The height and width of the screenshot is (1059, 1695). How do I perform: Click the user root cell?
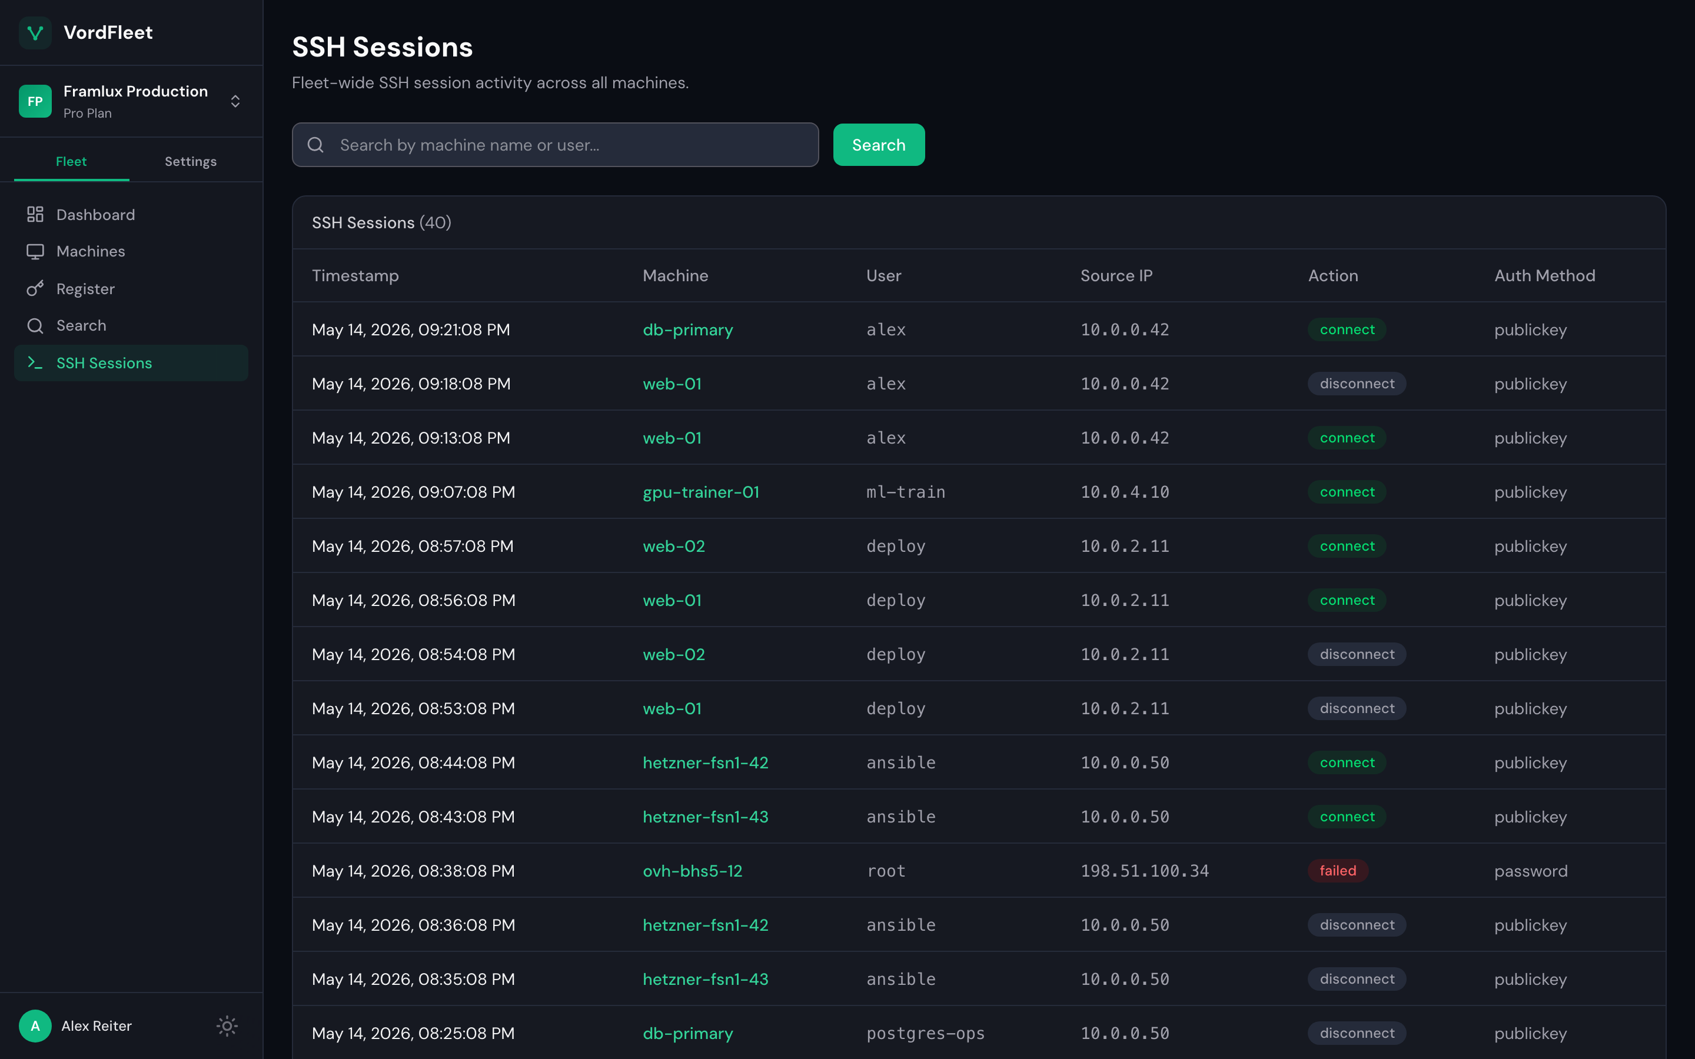[885, 871]
